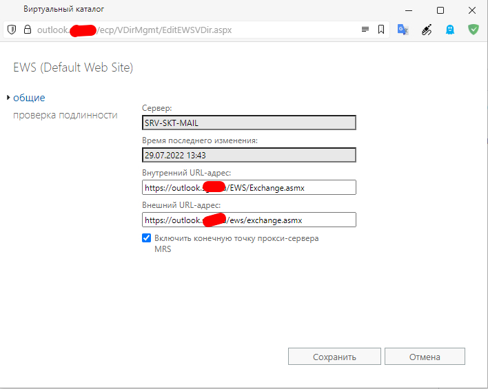This screenshot has width=488, height=389.
Task: Bookmark this page with the bookmark icon
Action: (x=381, y=30)
